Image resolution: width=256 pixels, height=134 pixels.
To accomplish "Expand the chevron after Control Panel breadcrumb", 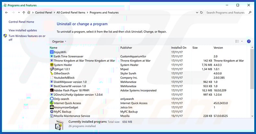I will [54, 13].
